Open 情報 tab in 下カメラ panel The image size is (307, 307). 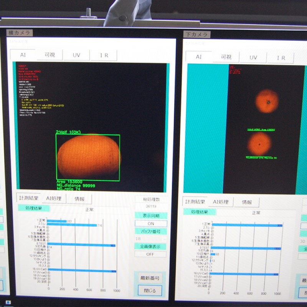(246, 202)
